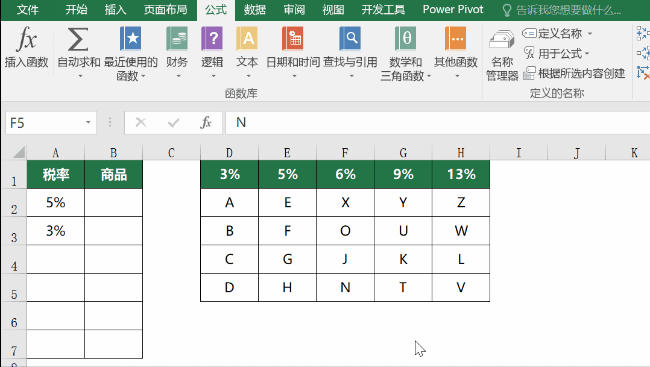Select the 9% header cell in column G
Screen dimensions: 650x367
403,174
